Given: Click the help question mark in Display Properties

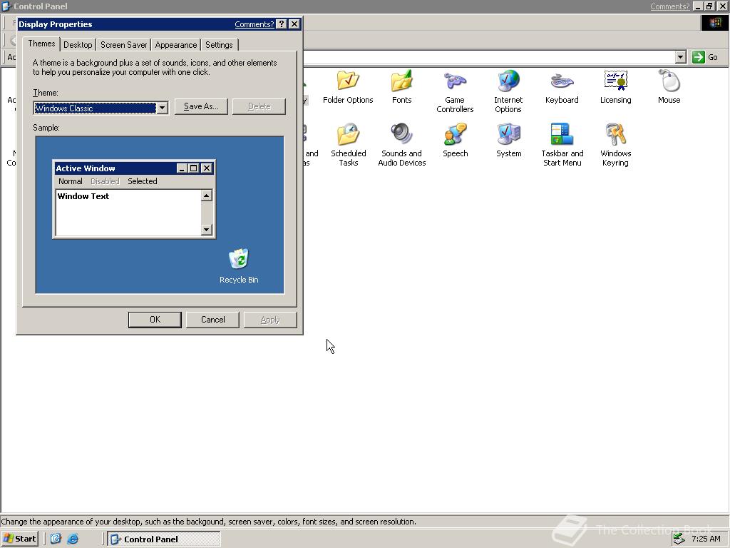Looking at the screenshot, I should (281, 24).
